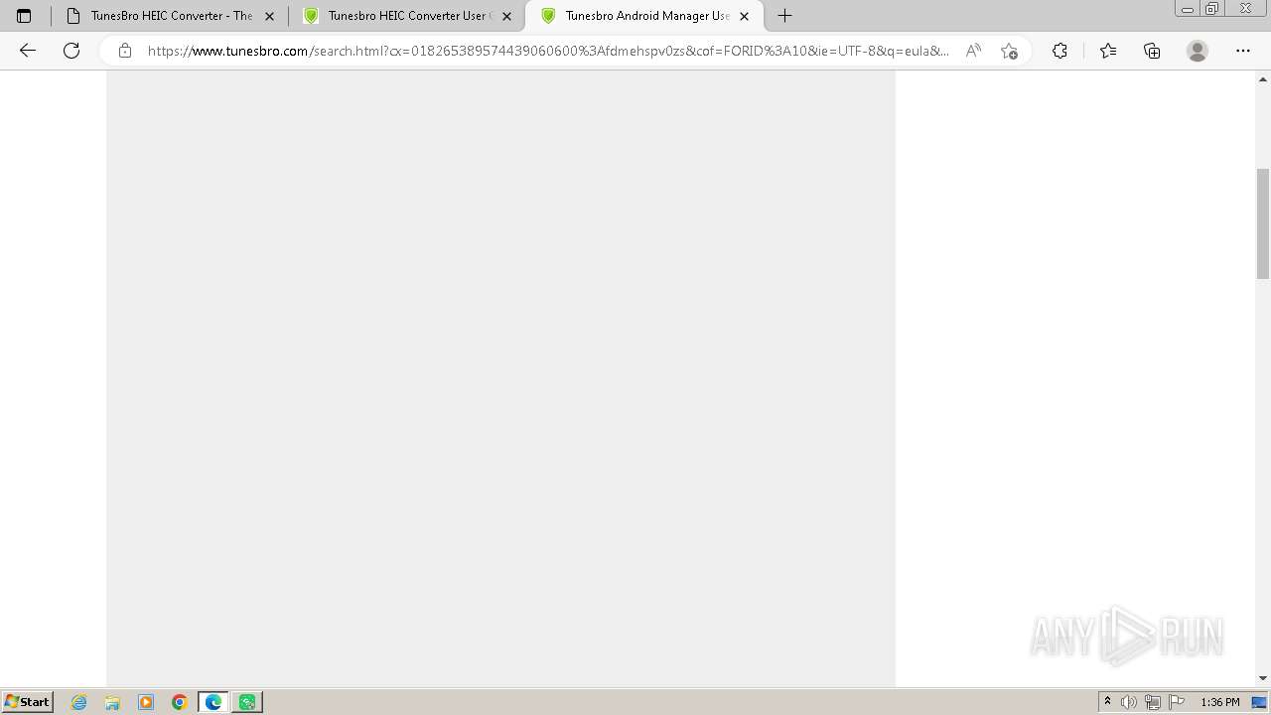
Task: Switch to TunesBro HEIC Converter - The tab
Action: [170, 16]
